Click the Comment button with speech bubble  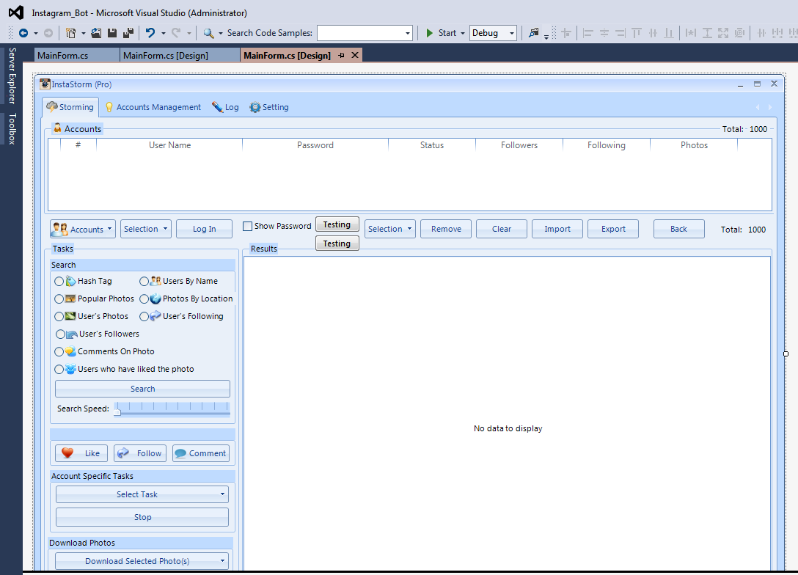pos(200,453)
